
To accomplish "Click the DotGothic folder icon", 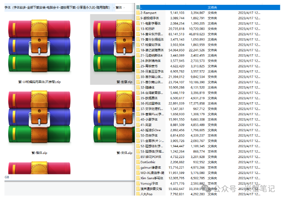I will click(x=138, y=162).
